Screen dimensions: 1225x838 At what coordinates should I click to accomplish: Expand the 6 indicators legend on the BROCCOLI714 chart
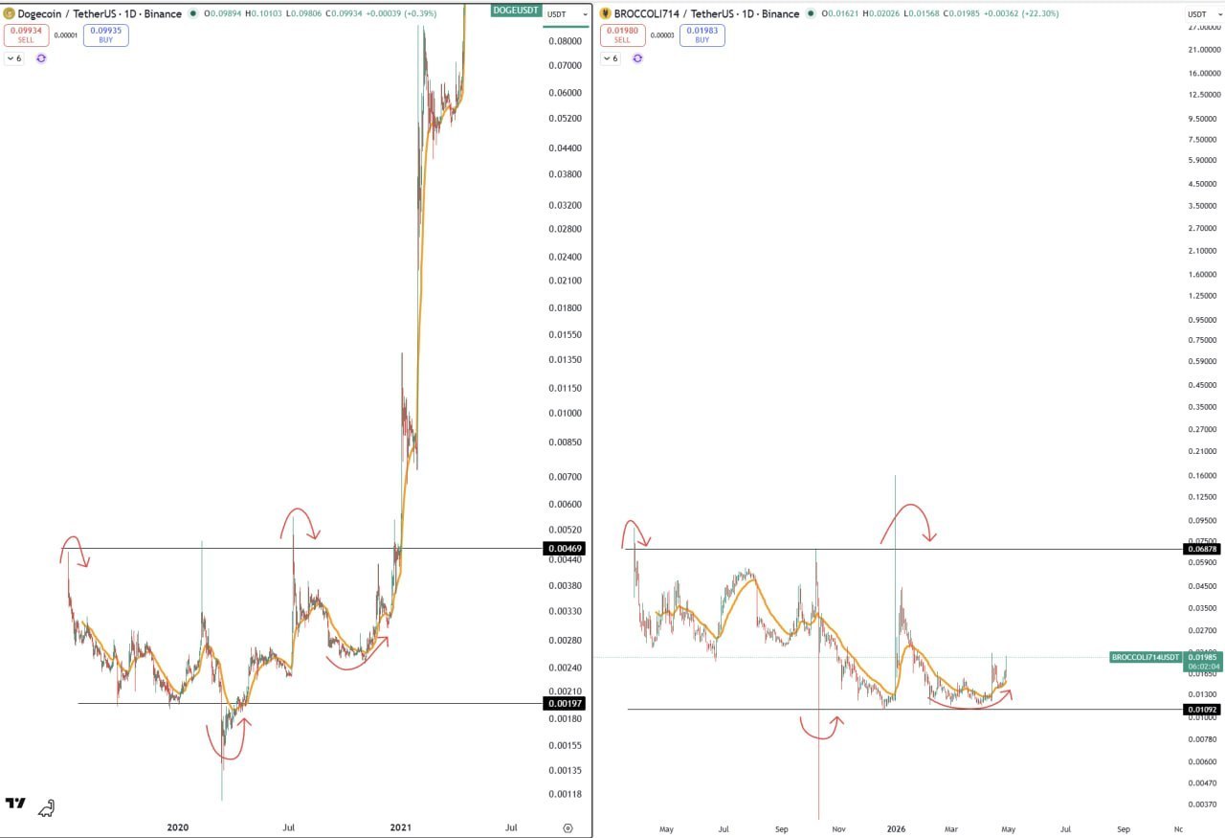611,58
